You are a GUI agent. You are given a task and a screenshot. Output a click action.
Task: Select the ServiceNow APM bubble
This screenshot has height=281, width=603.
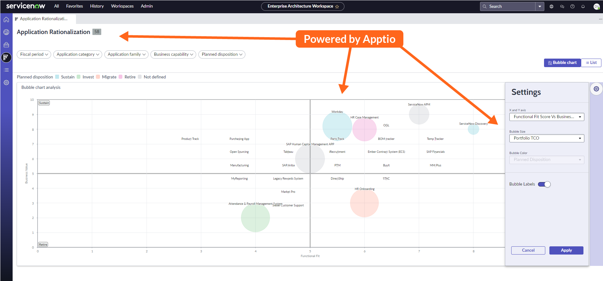419,115
